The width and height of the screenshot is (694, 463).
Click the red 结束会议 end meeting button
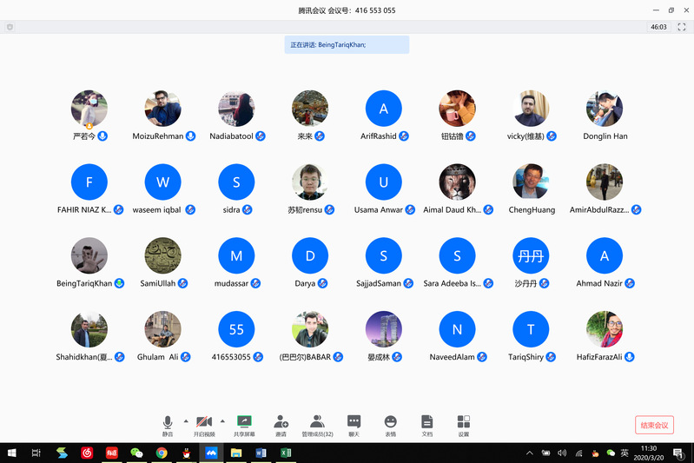(x=654, y=425)
